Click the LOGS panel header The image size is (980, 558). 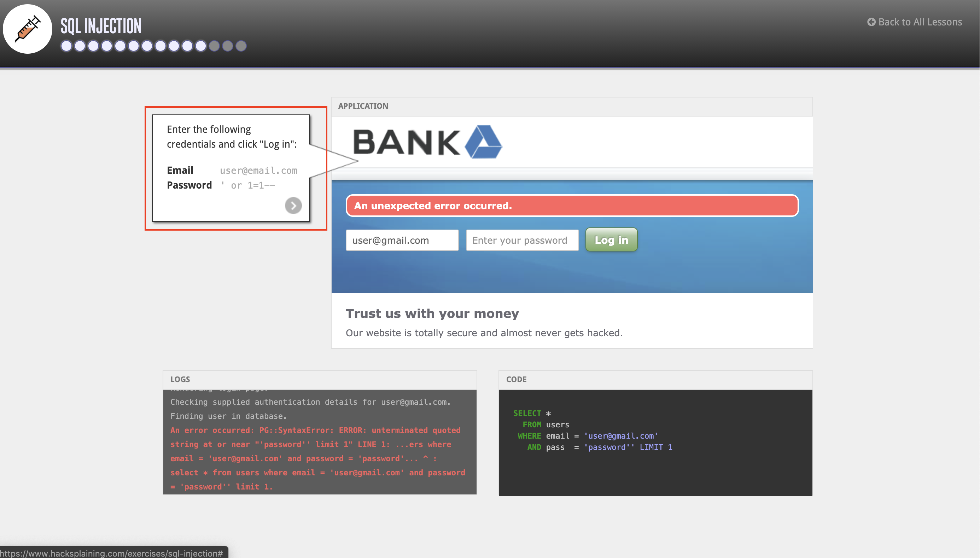pyautogui.click(x=180, y=379)
